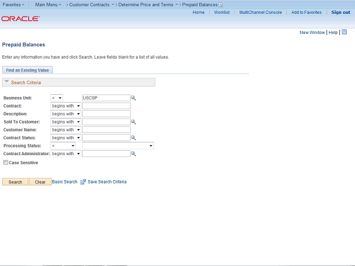Click the Save Search Criteria icon

(83, 182)
